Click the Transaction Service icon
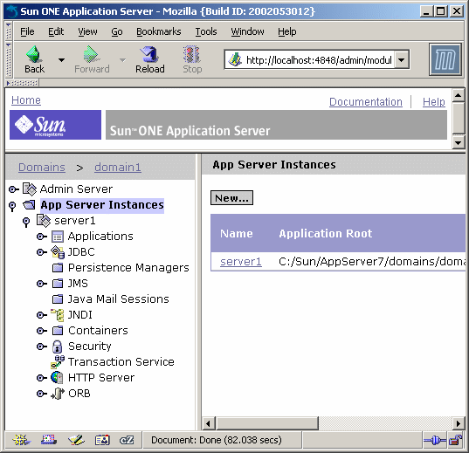This screenshot has width=469, height=453. click(58, 362)
